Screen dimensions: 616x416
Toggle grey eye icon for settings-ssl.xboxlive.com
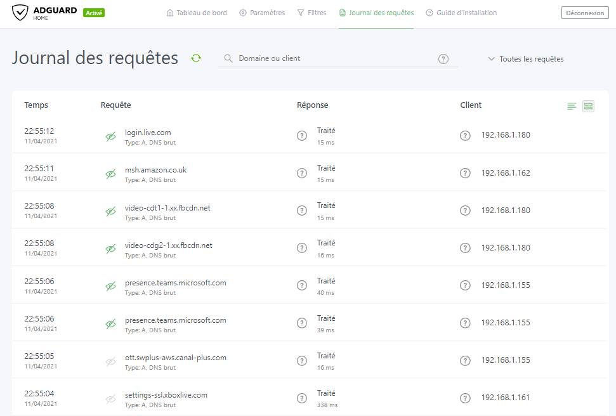pyautogui.click(x=111, y=399)
